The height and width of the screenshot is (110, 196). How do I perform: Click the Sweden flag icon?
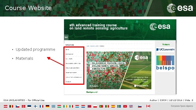[x=119, y=106]
